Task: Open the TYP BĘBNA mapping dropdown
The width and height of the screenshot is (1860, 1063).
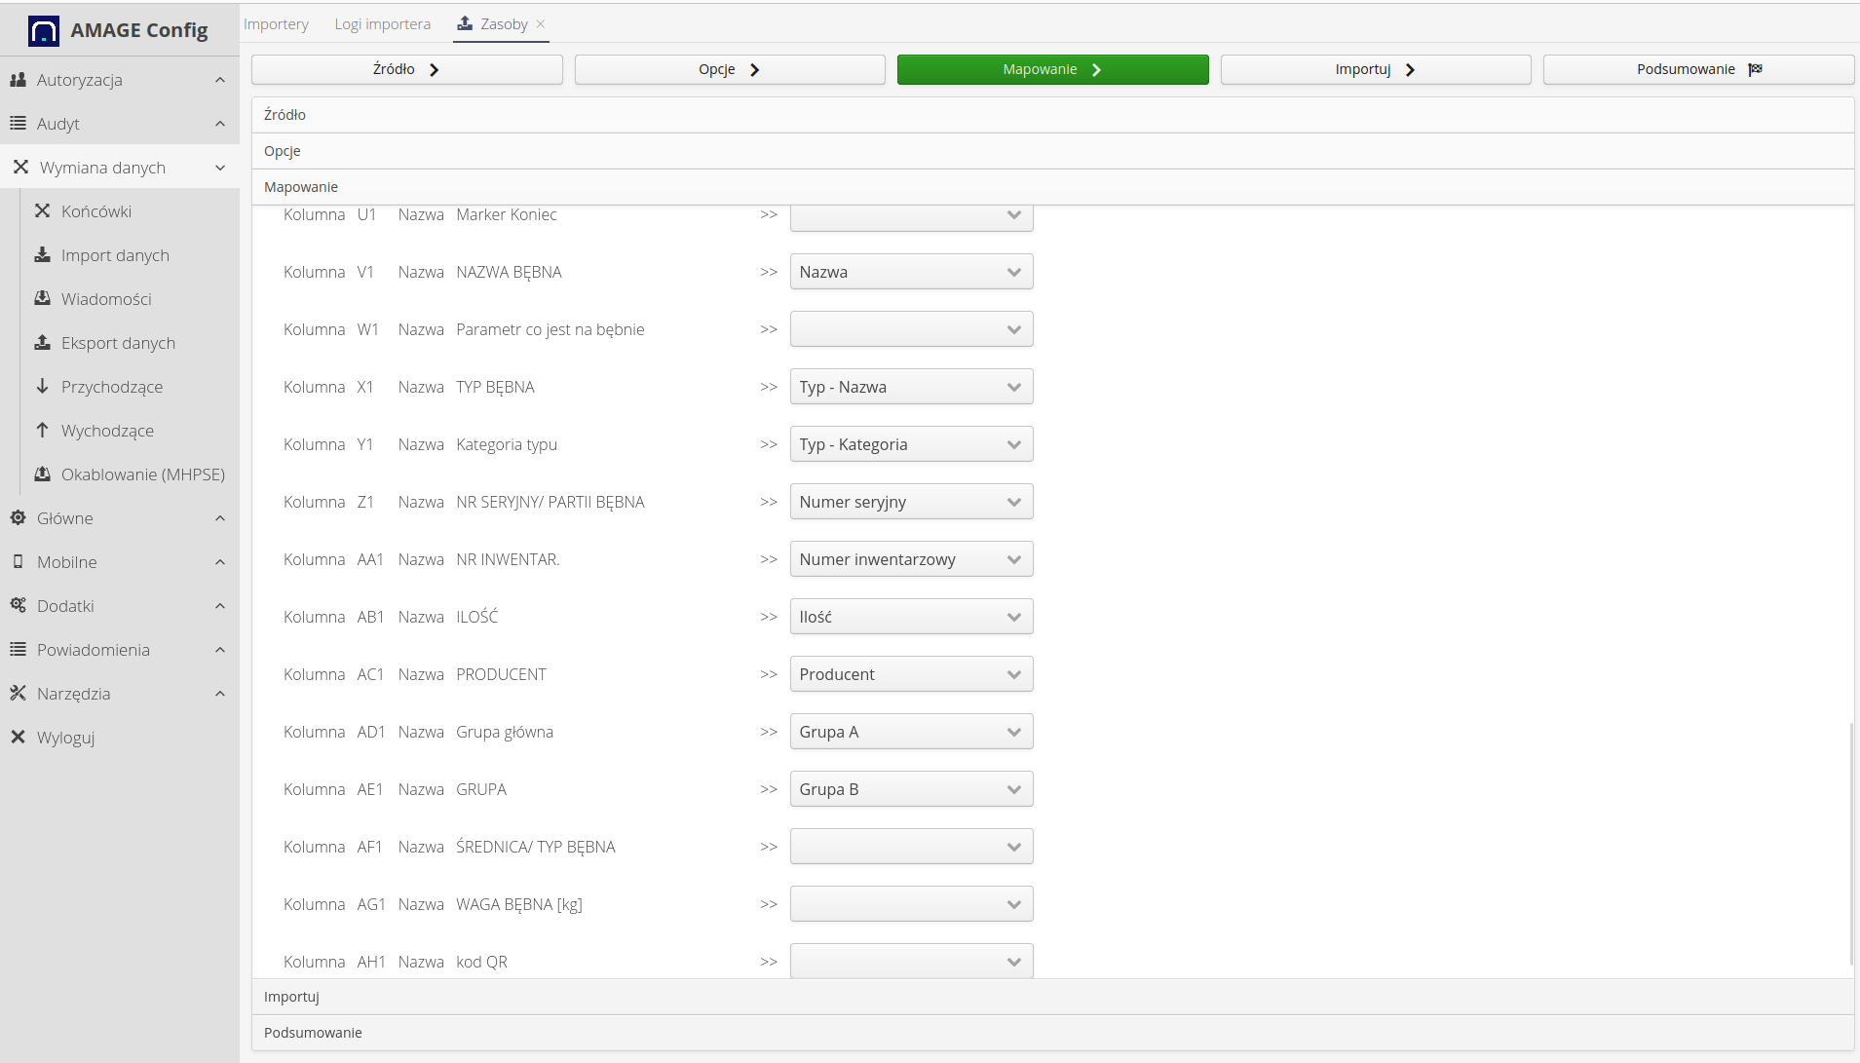Action: click(911, 387)
